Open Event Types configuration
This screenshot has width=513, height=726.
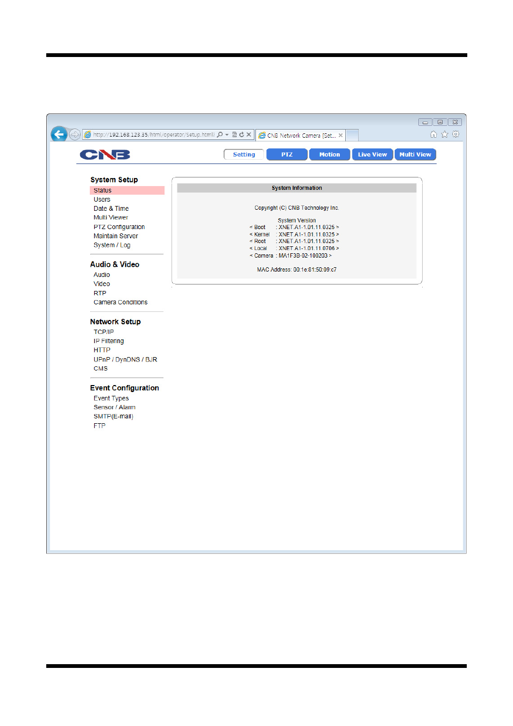pos(111,398)
